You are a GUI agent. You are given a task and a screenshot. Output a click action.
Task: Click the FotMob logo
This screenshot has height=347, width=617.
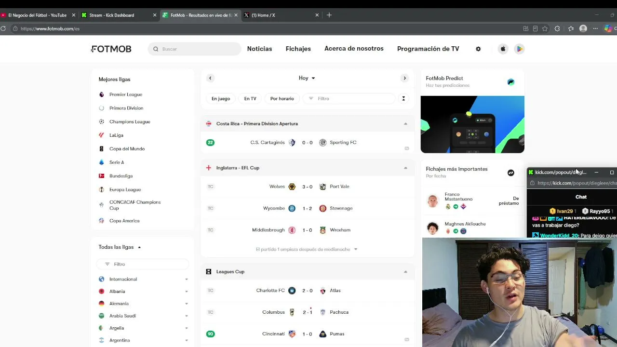[111, 49]
